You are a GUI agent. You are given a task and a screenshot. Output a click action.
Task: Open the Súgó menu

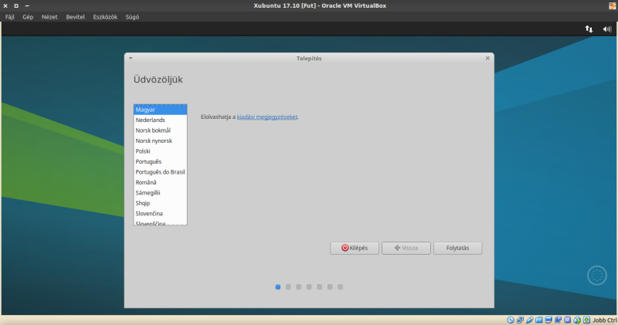tap(132, 17)
